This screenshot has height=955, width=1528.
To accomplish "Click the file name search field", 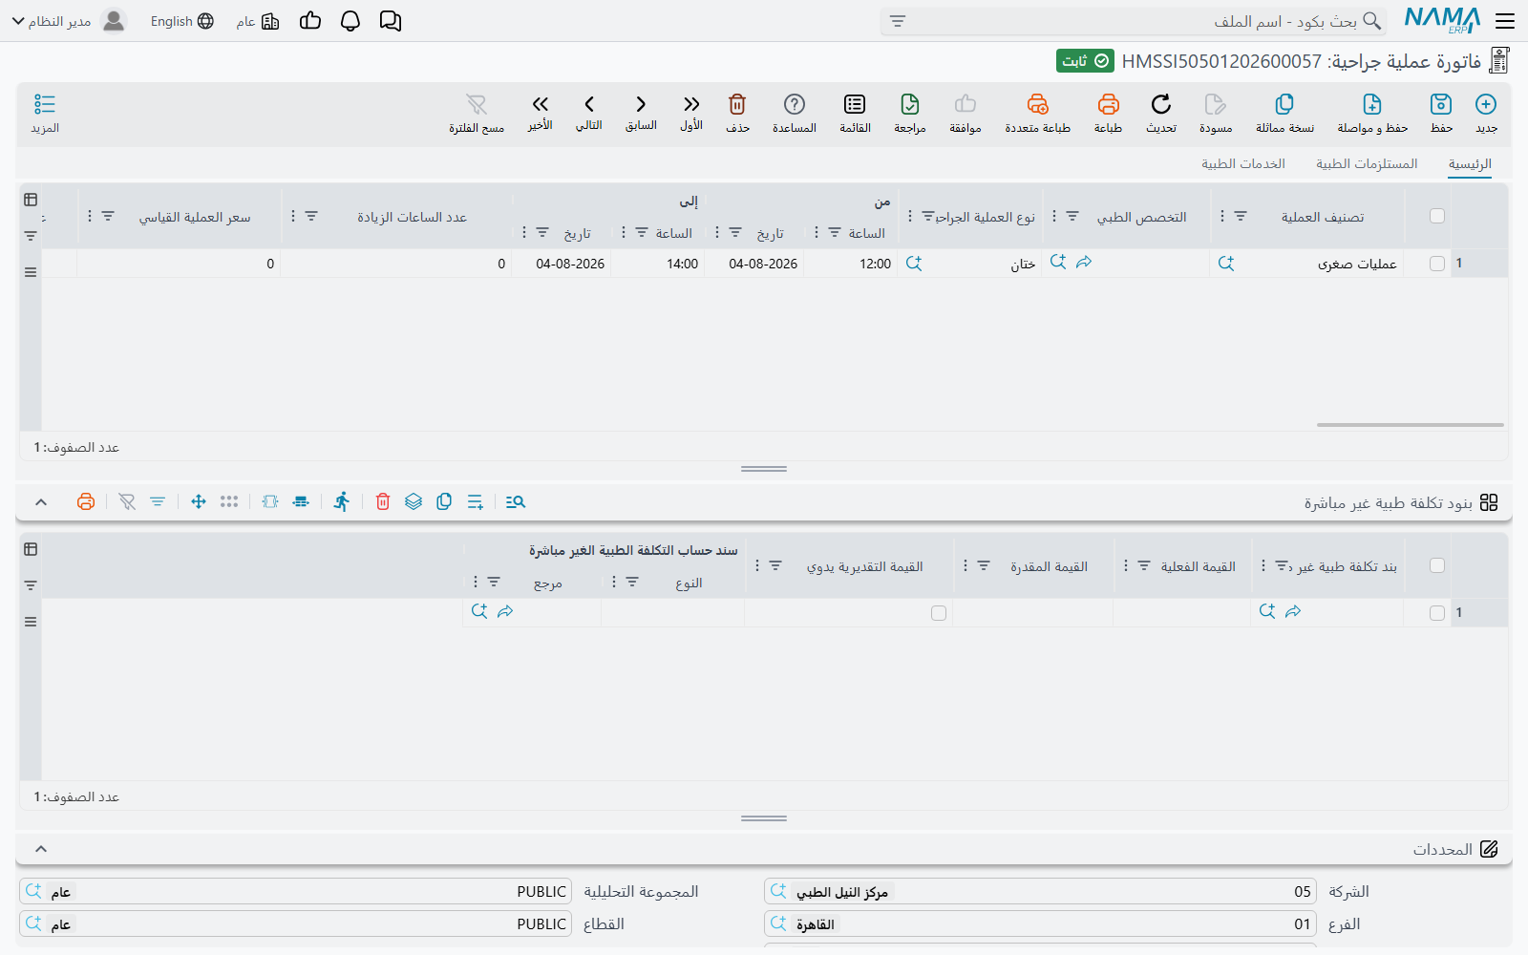I will tap(1134, 21).
